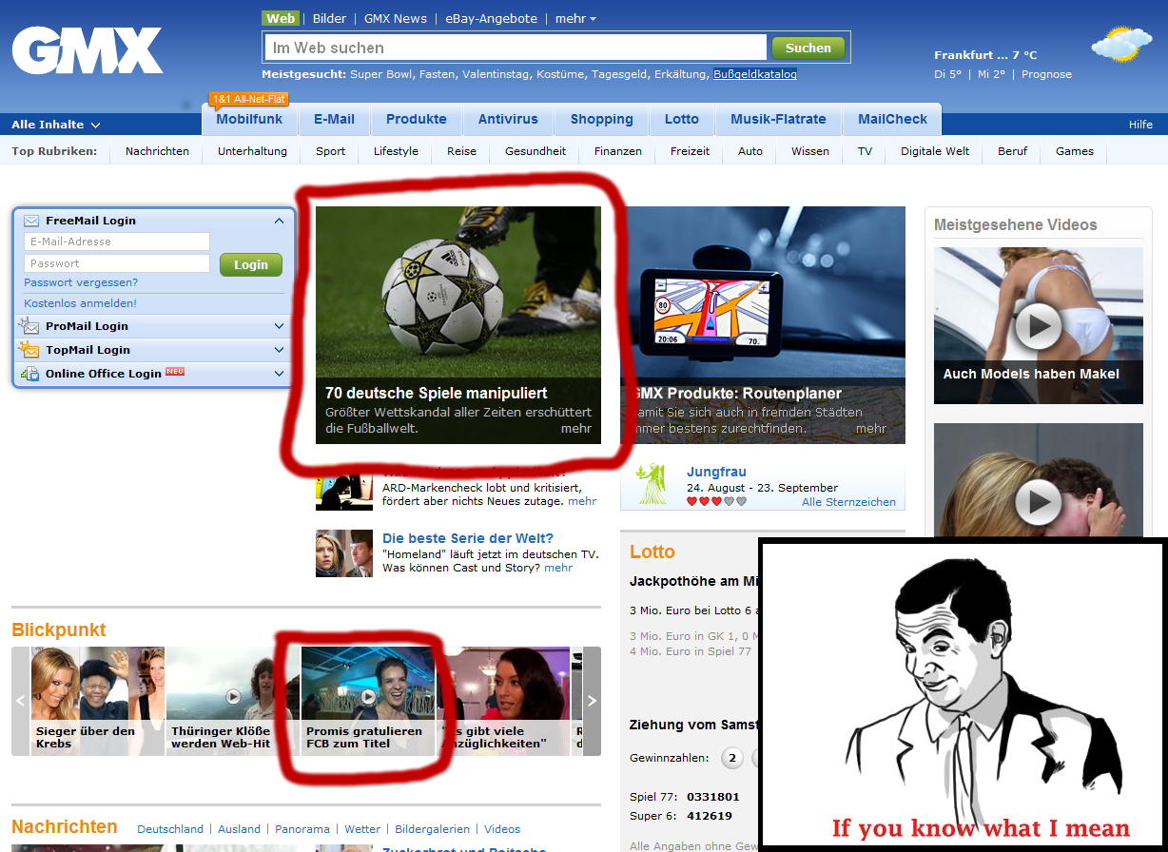The height and width of the screenshot is (852, 1168).
Task: Open the '70 deutsche Spiele manipuliert' teaser image
Action: pos(458,325)
